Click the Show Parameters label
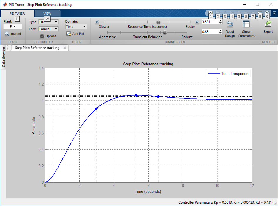Image resolution: width=278 pixels, height=206 pixels. tap(246, 34)
